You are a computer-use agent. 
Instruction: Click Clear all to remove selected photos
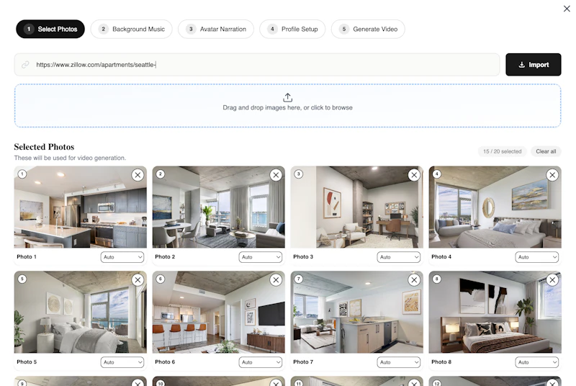coord(546,151)
